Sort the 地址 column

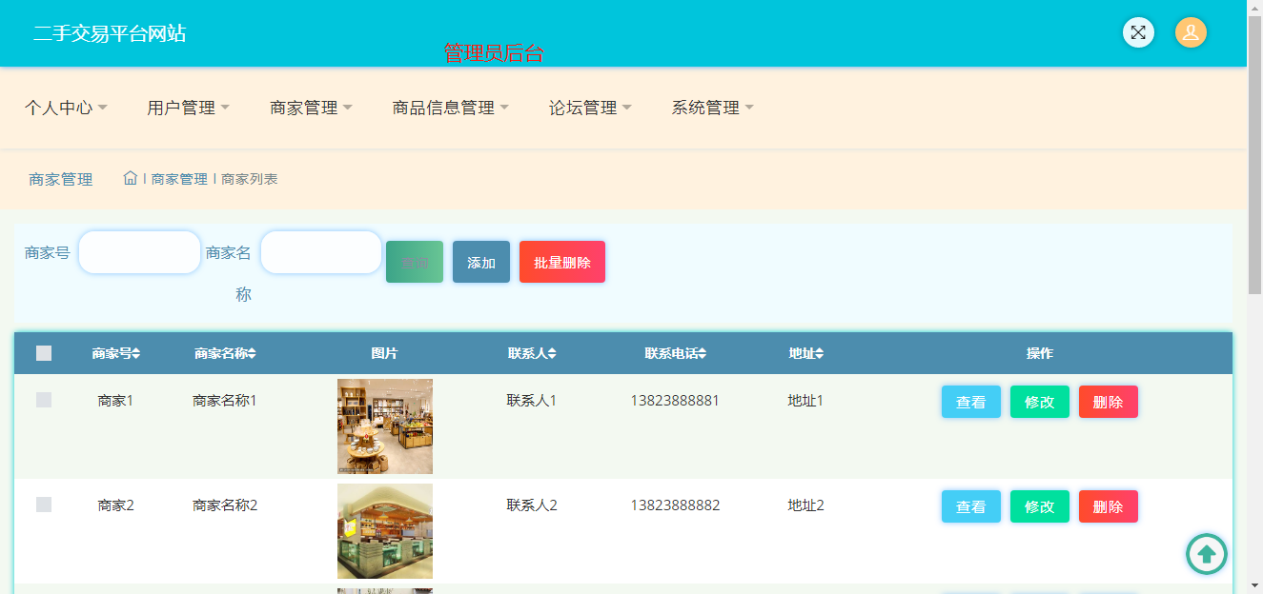click(819, 354)
